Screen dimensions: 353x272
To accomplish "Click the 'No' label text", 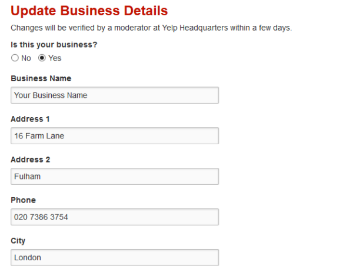I will [26, 58].
